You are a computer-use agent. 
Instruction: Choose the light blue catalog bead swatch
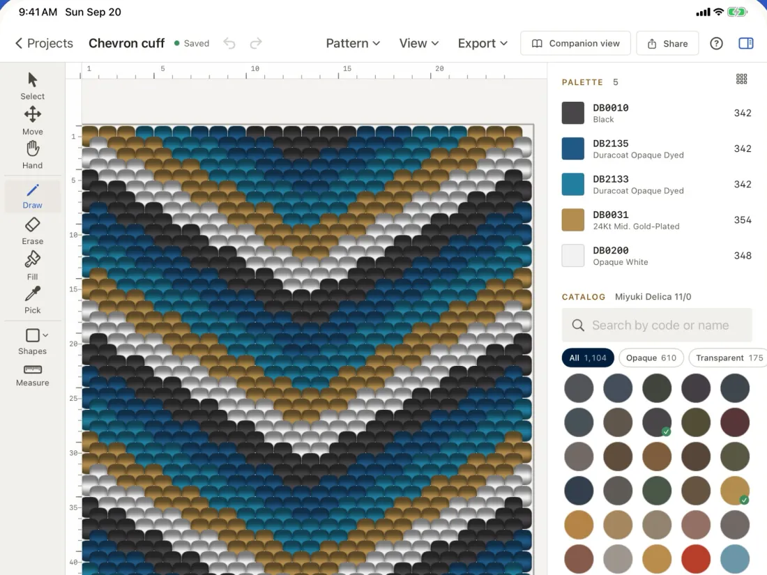coord(735,559)
